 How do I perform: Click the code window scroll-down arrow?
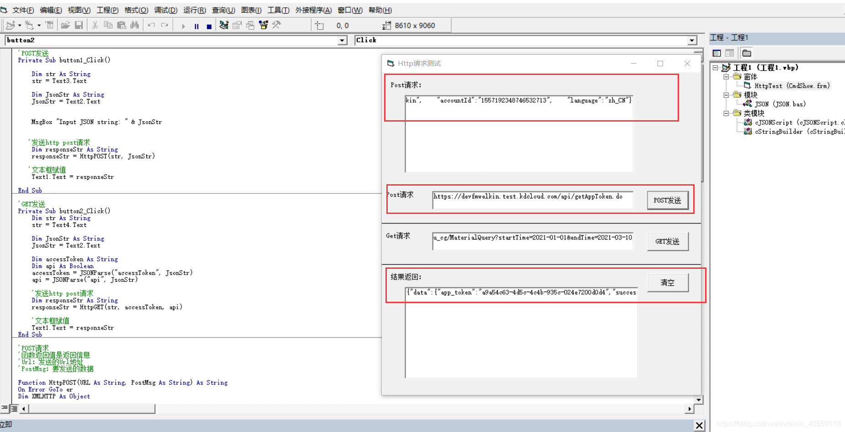[698, 400]
